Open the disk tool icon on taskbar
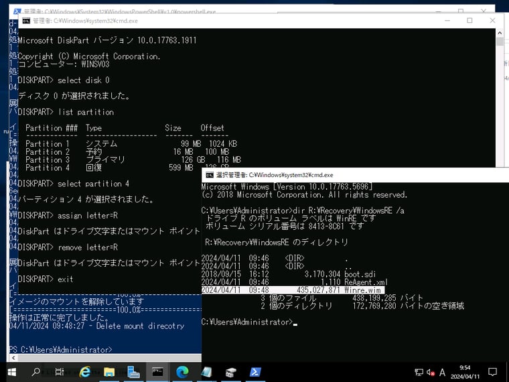This screenshot has width=509, height=382. click(x=231, y=371)
